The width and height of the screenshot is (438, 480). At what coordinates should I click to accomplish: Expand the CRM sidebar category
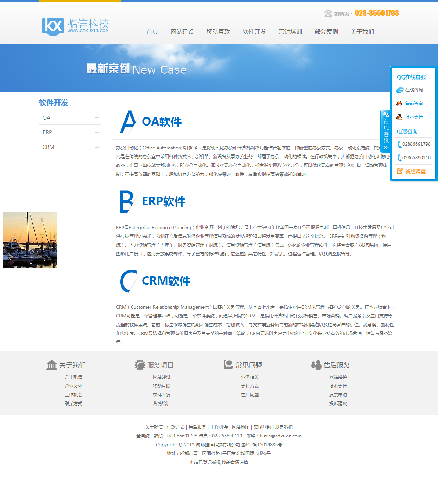[97, 147]
